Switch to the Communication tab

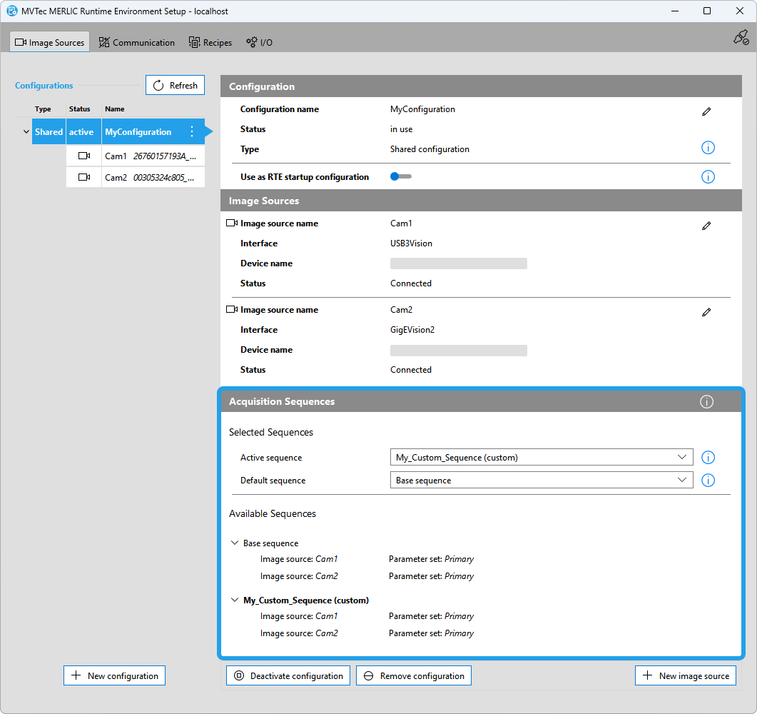(136, 43)
